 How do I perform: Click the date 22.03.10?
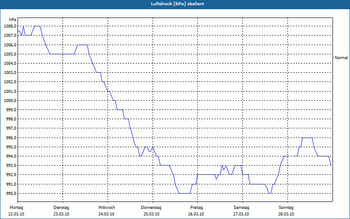16,214
